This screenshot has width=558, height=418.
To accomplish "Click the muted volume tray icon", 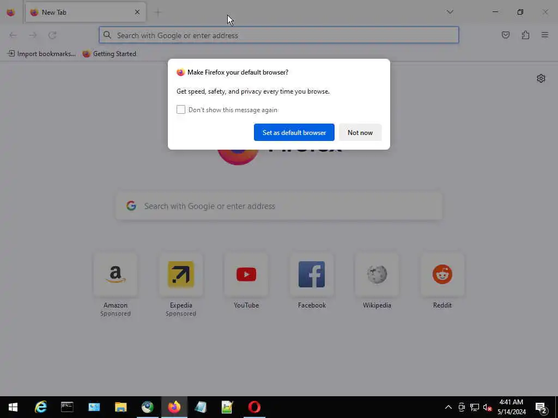I will [487, 407].
